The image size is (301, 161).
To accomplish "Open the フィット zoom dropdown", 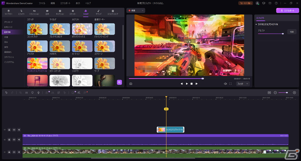I will [x=243, y=84].
